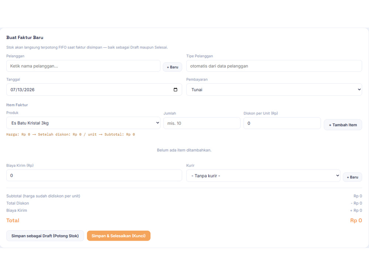Click the Jumlah quantity input

[202, 123]
